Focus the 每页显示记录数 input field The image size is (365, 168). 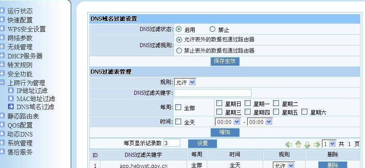coord(172,143)
